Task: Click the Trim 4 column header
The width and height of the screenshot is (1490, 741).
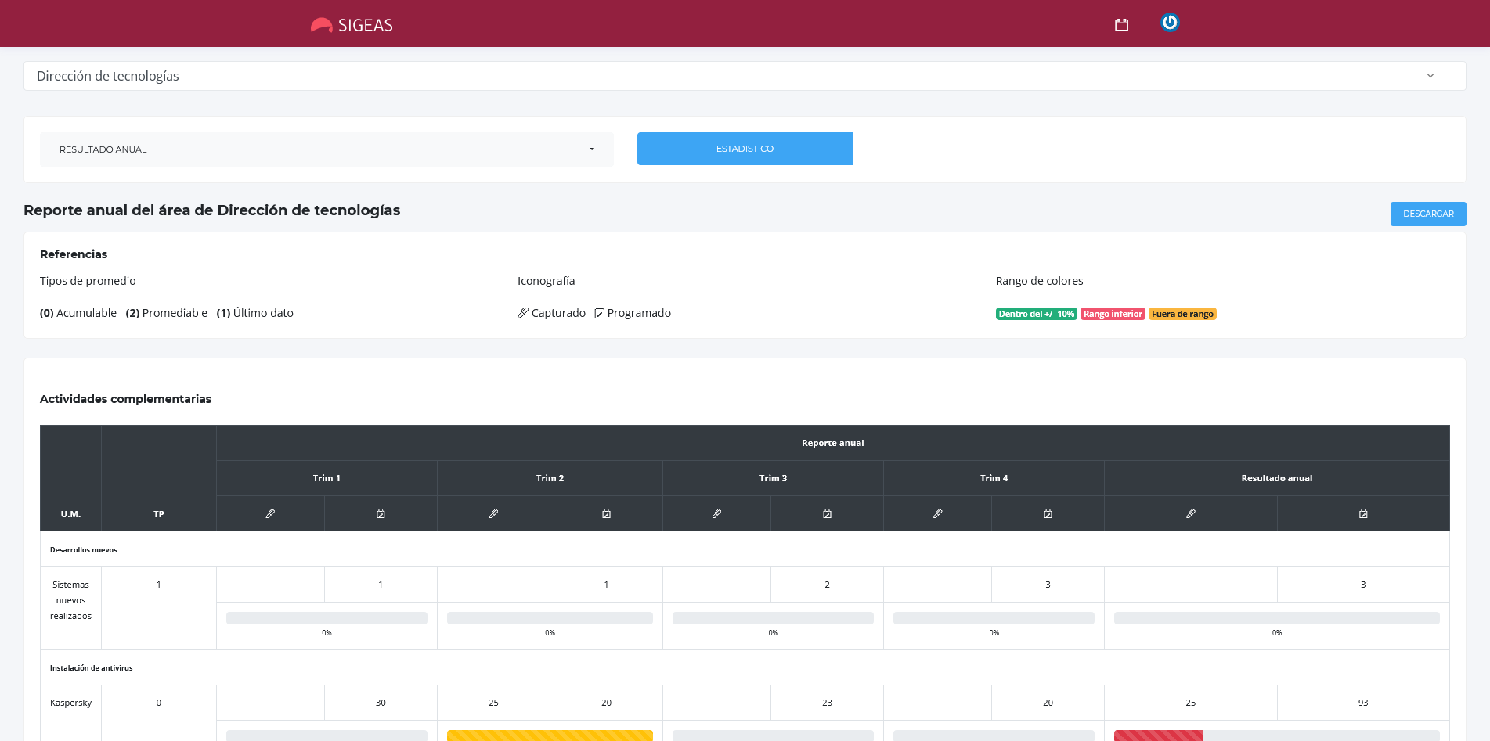Action: [x=994, y=478]
